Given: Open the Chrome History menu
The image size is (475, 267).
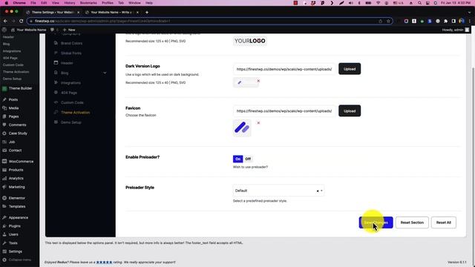Looking at the screenshot, I should [x=69, y=3].
